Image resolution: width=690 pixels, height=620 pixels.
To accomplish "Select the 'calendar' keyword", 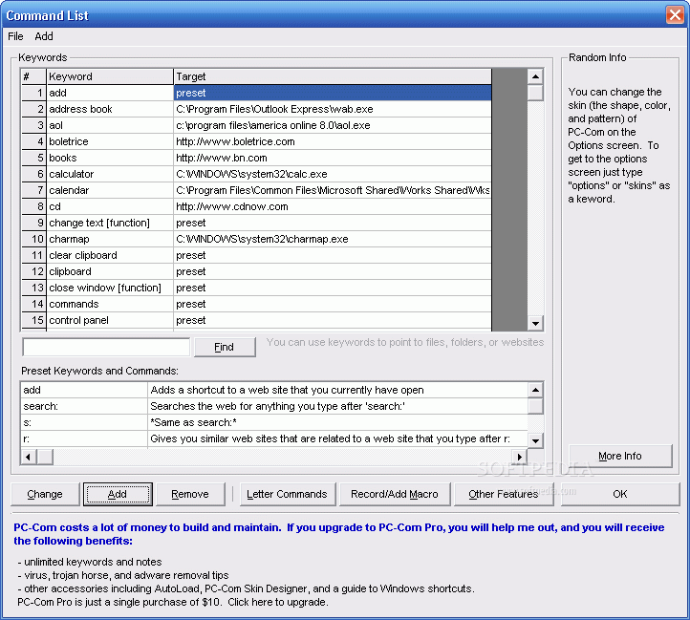I will point(110,190).
